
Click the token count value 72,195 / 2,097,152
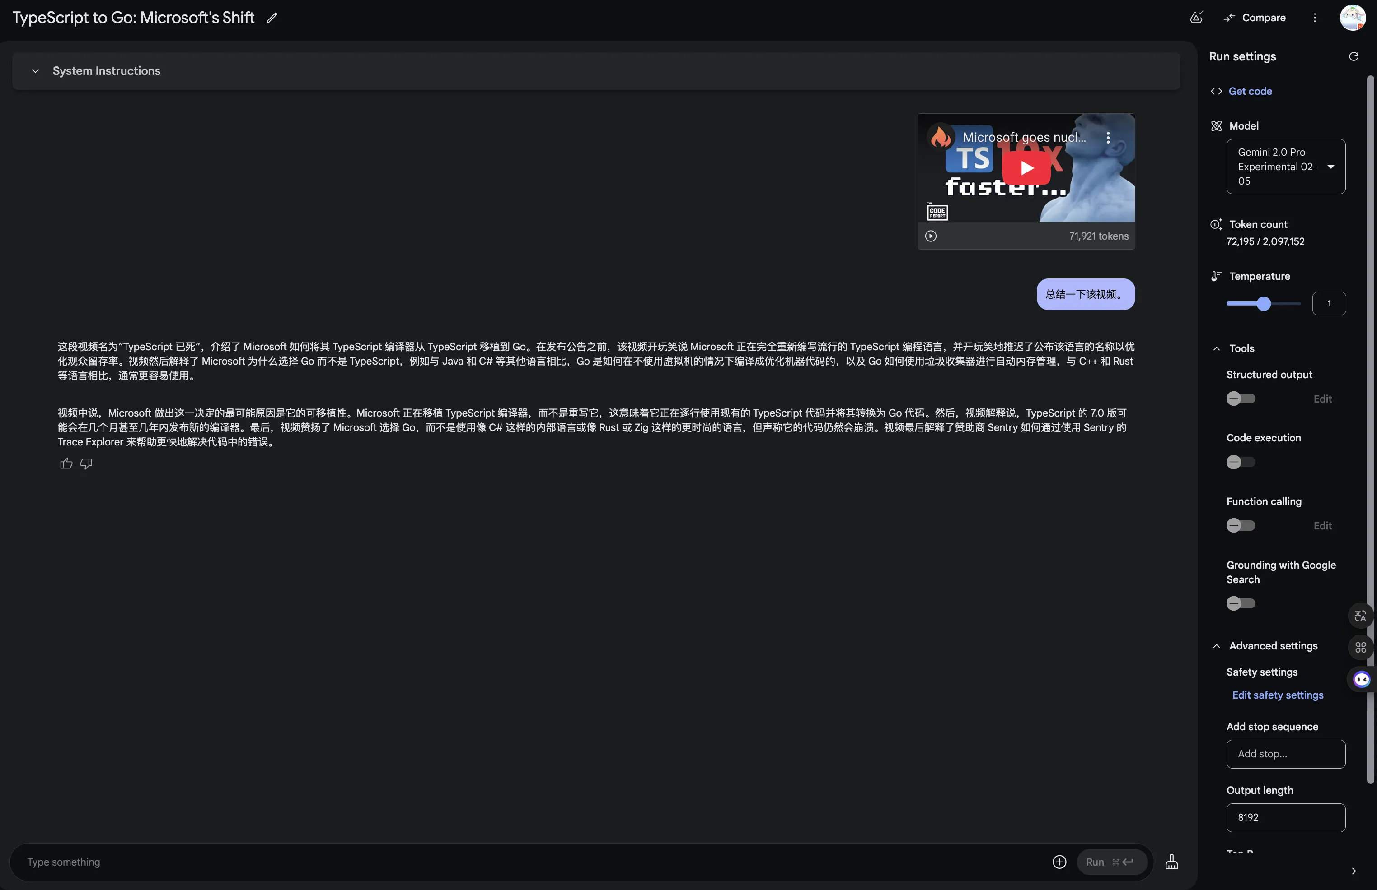pyautogui.click(x=1265, y=241)
